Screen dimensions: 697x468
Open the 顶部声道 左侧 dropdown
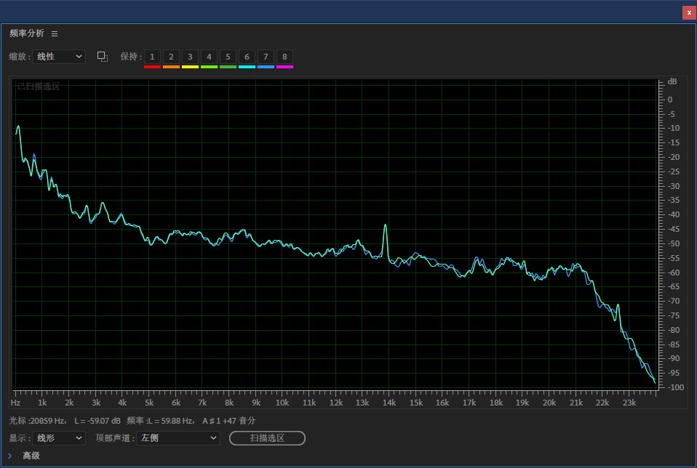pyautogui.click(x=178, y=438)
